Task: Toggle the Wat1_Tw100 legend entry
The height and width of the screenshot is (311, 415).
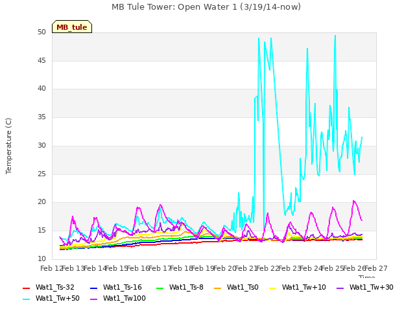Action: pos(118,299)
